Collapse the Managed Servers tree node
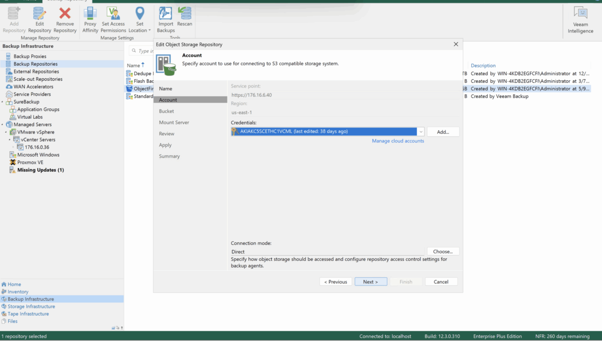 click(x=2, y=124)
